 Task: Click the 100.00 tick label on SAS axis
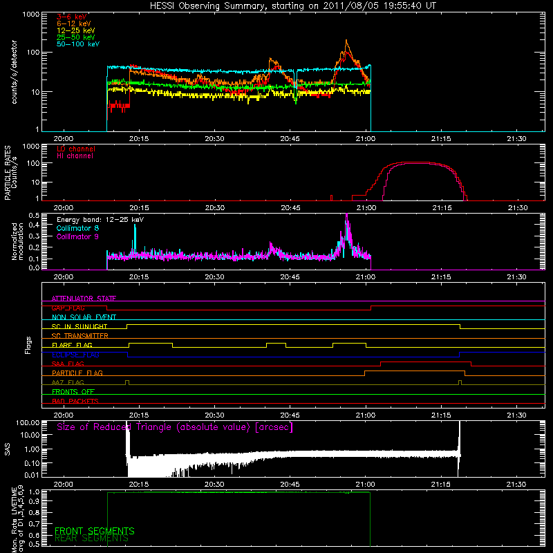click(28, 423)
